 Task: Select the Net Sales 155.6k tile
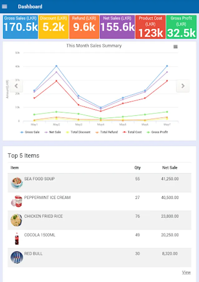click(x=117, y=27)
